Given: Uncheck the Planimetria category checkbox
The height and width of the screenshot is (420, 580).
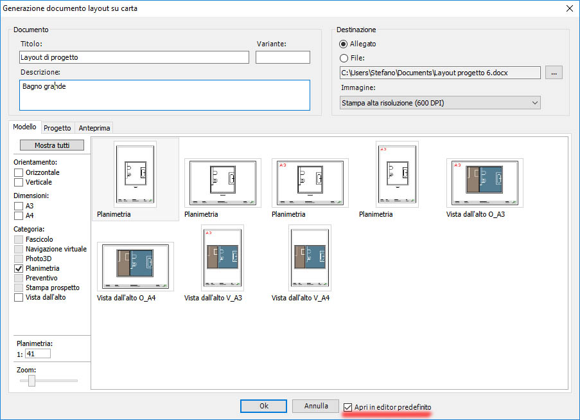Looking at the screenshot, I should 19,268.
